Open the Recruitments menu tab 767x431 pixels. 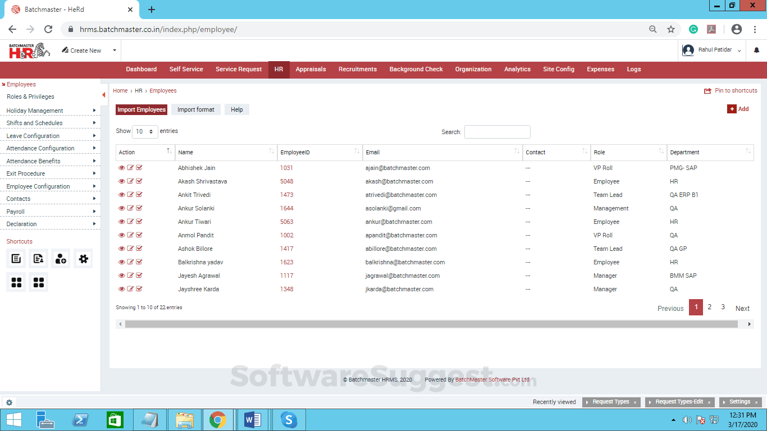coord(357,70)
